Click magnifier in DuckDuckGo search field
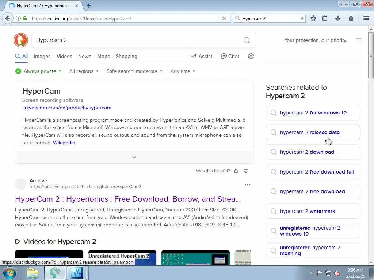Screen dimensions: 374x280 tap(247, 40)
